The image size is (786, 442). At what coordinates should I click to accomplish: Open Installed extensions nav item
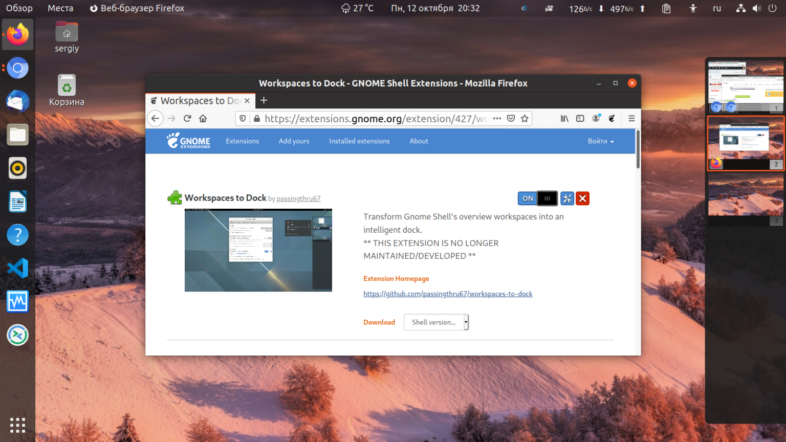359,141
